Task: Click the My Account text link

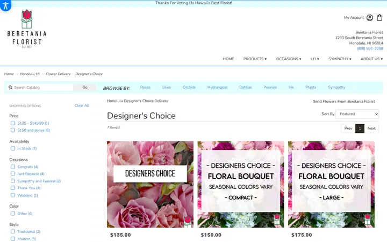Action: tap(354, 18)
